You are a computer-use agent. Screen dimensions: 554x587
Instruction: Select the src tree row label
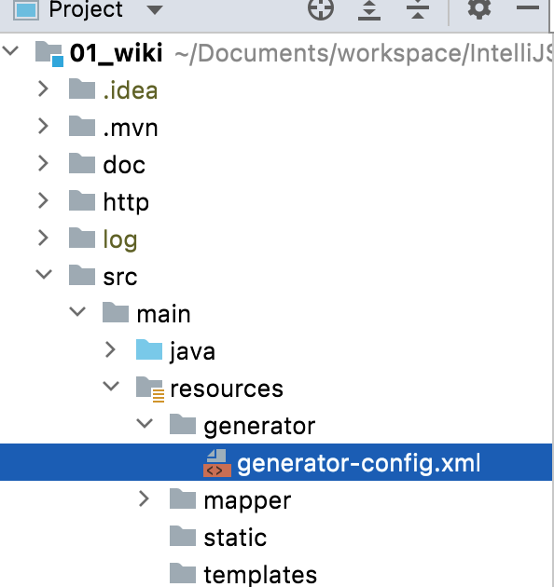120,277
